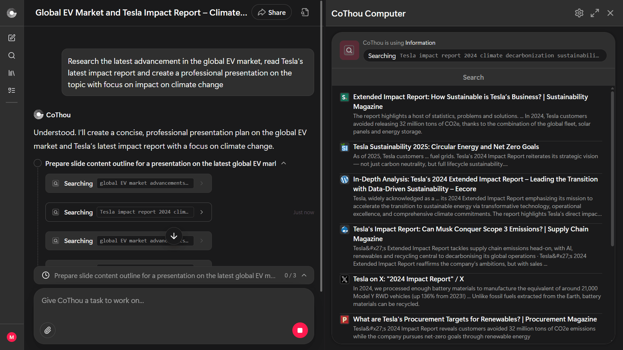The height and width of the screenshot is (350, 623).
Task: Open a new chat with the compose icon
Action: [12, 38]
